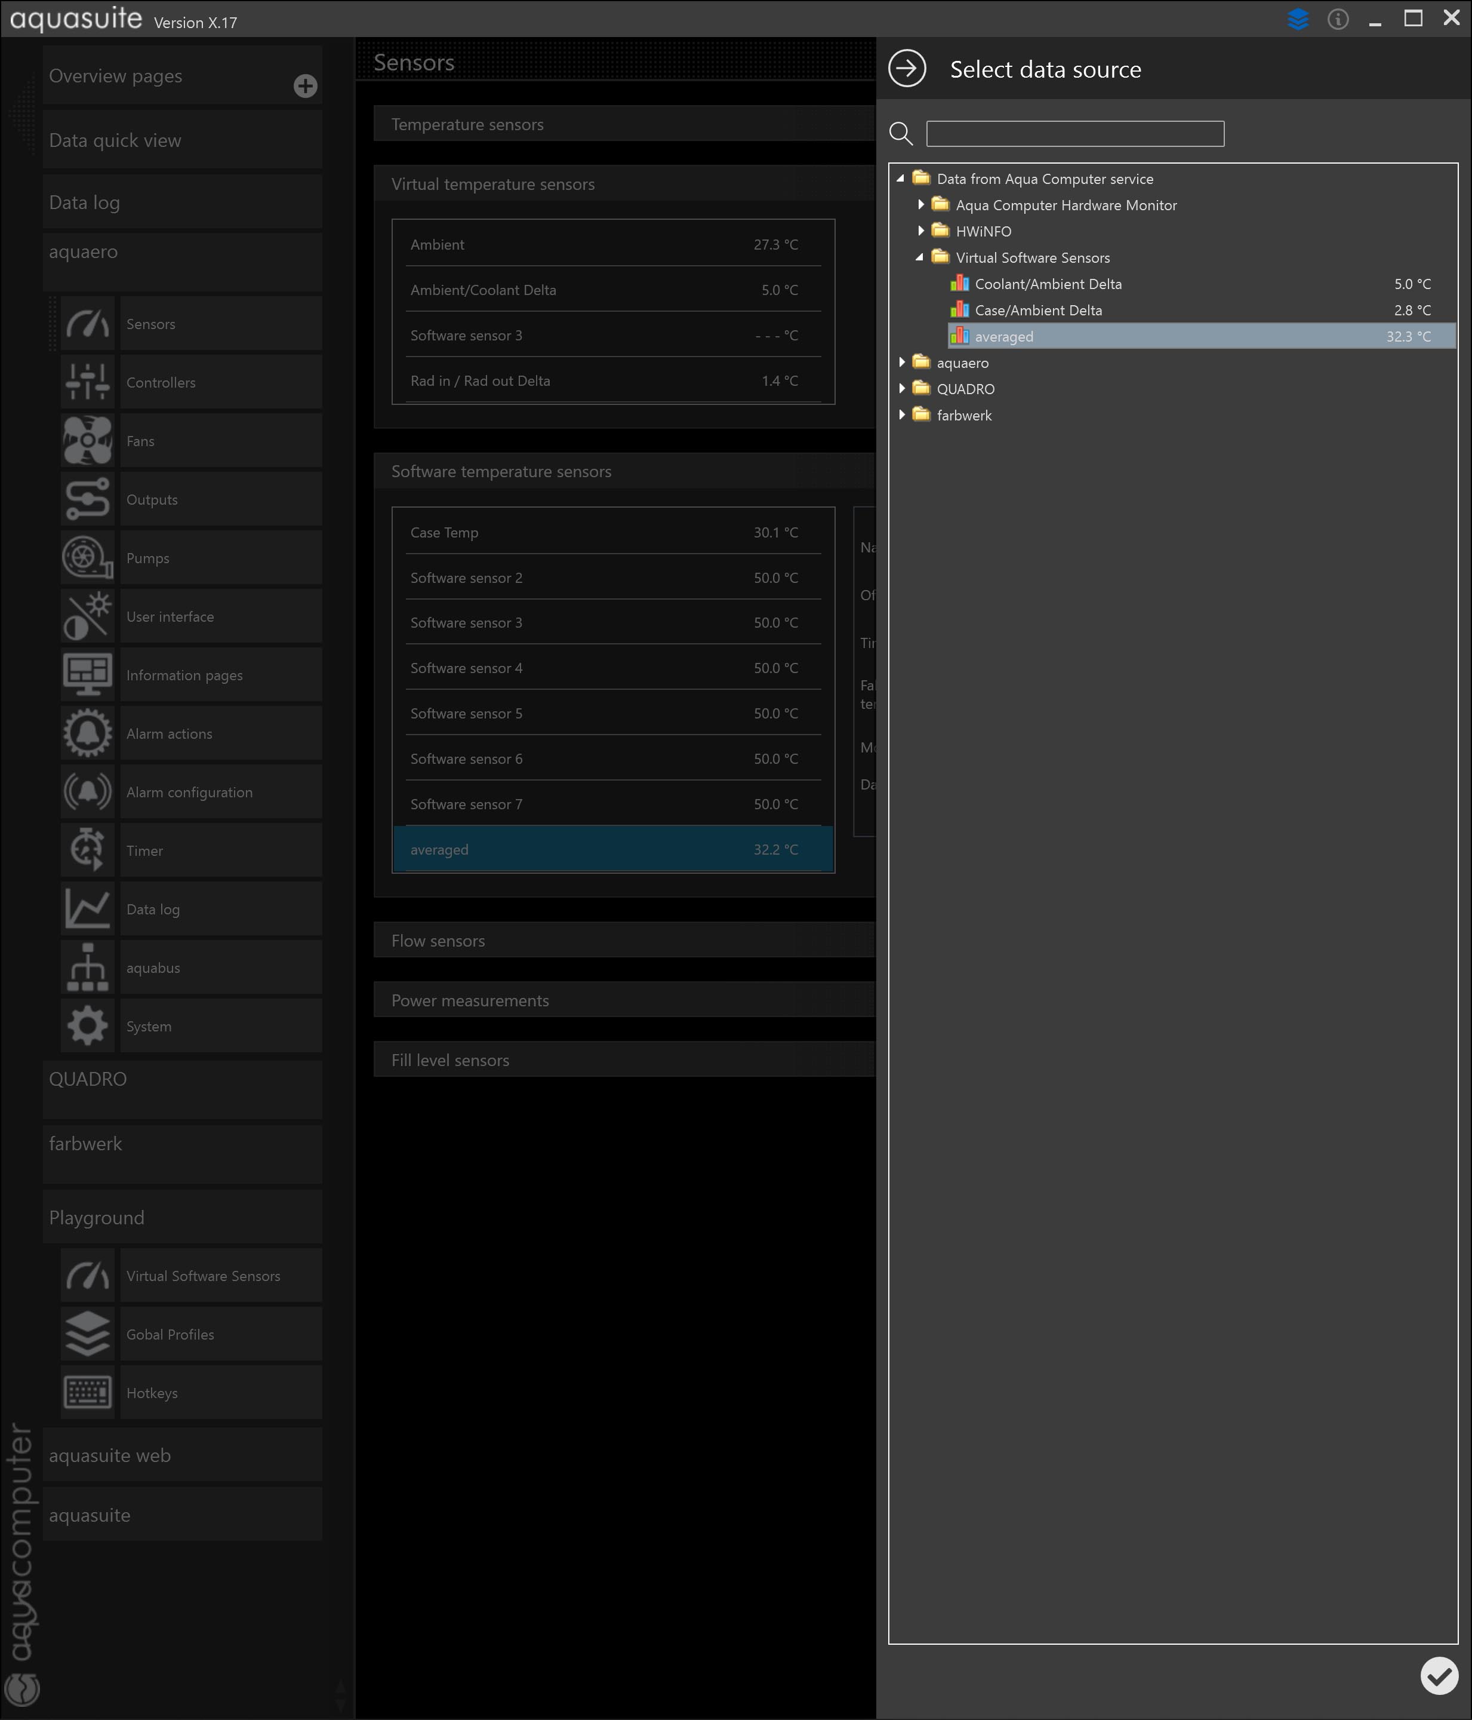
Task: Click the data source search field
Action: tap(1074, 134)
